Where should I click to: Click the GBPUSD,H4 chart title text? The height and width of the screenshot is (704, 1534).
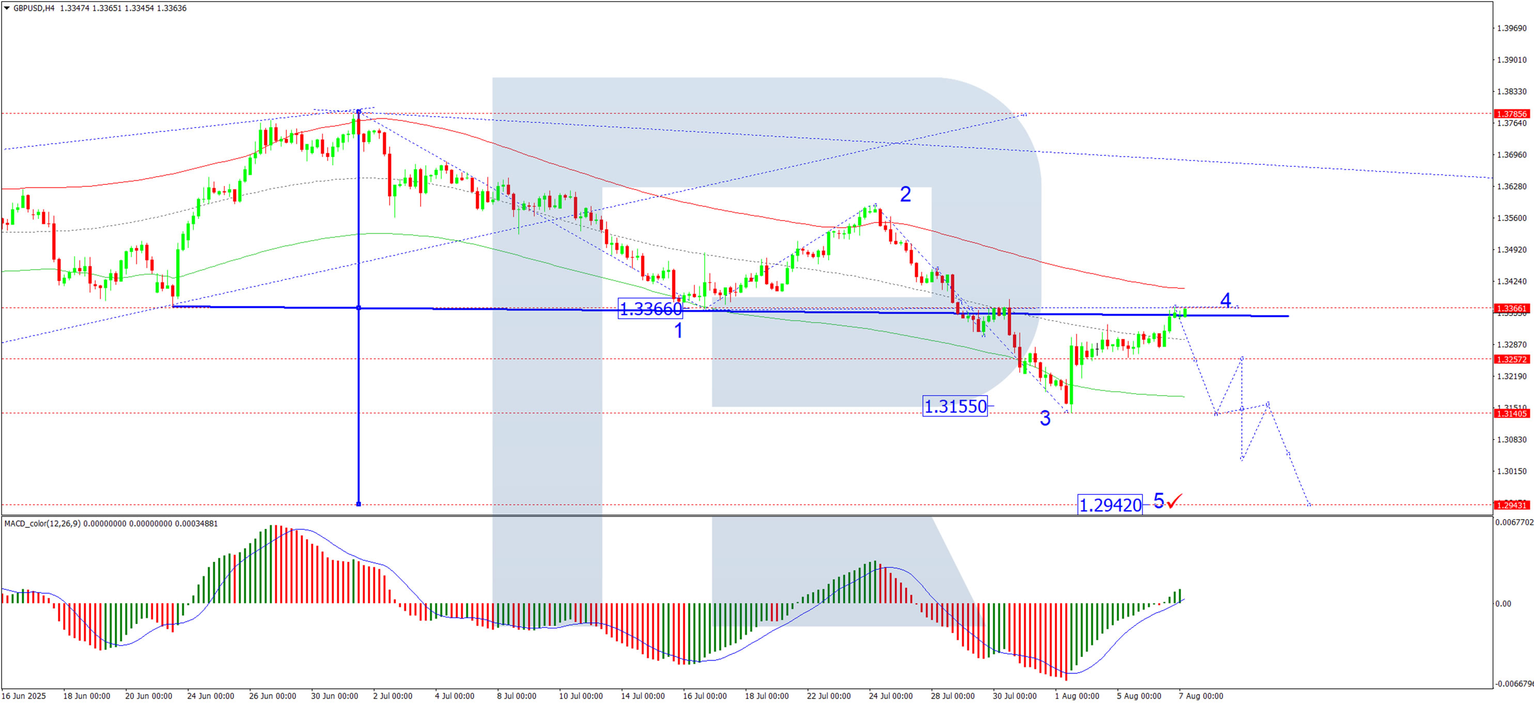34,8
